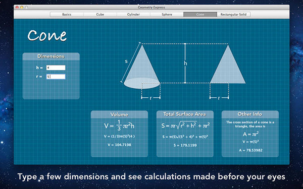Image resolution: width=303 pixels, height=189 pixels.
Task: Click the s slant label beside cone
Action: [126, 61]
